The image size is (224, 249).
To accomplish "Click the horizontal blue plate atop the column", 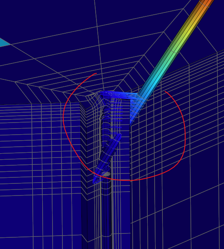I will [119, 95].
